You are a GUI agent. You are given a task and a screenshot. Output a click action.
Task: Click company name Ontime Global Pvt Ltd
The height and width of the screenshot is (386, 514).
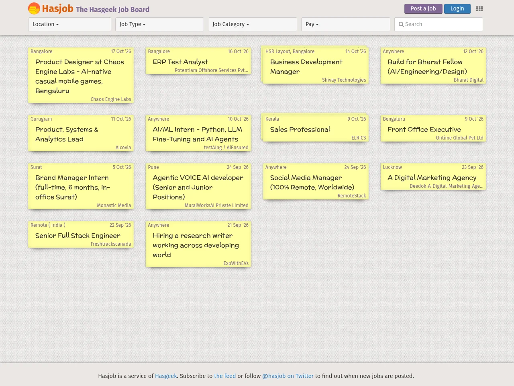[459, 138]
